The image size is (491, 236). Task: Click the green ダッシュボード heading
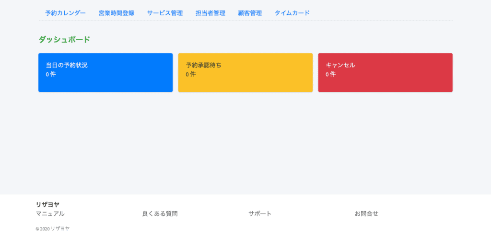click(x=64, y=40)
